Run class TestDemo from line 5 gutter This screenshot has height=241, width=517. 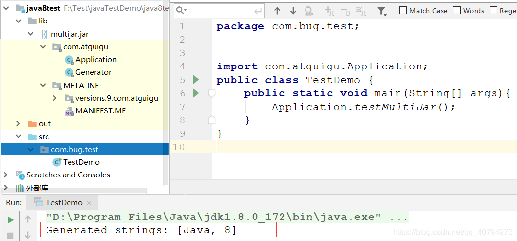196,79
